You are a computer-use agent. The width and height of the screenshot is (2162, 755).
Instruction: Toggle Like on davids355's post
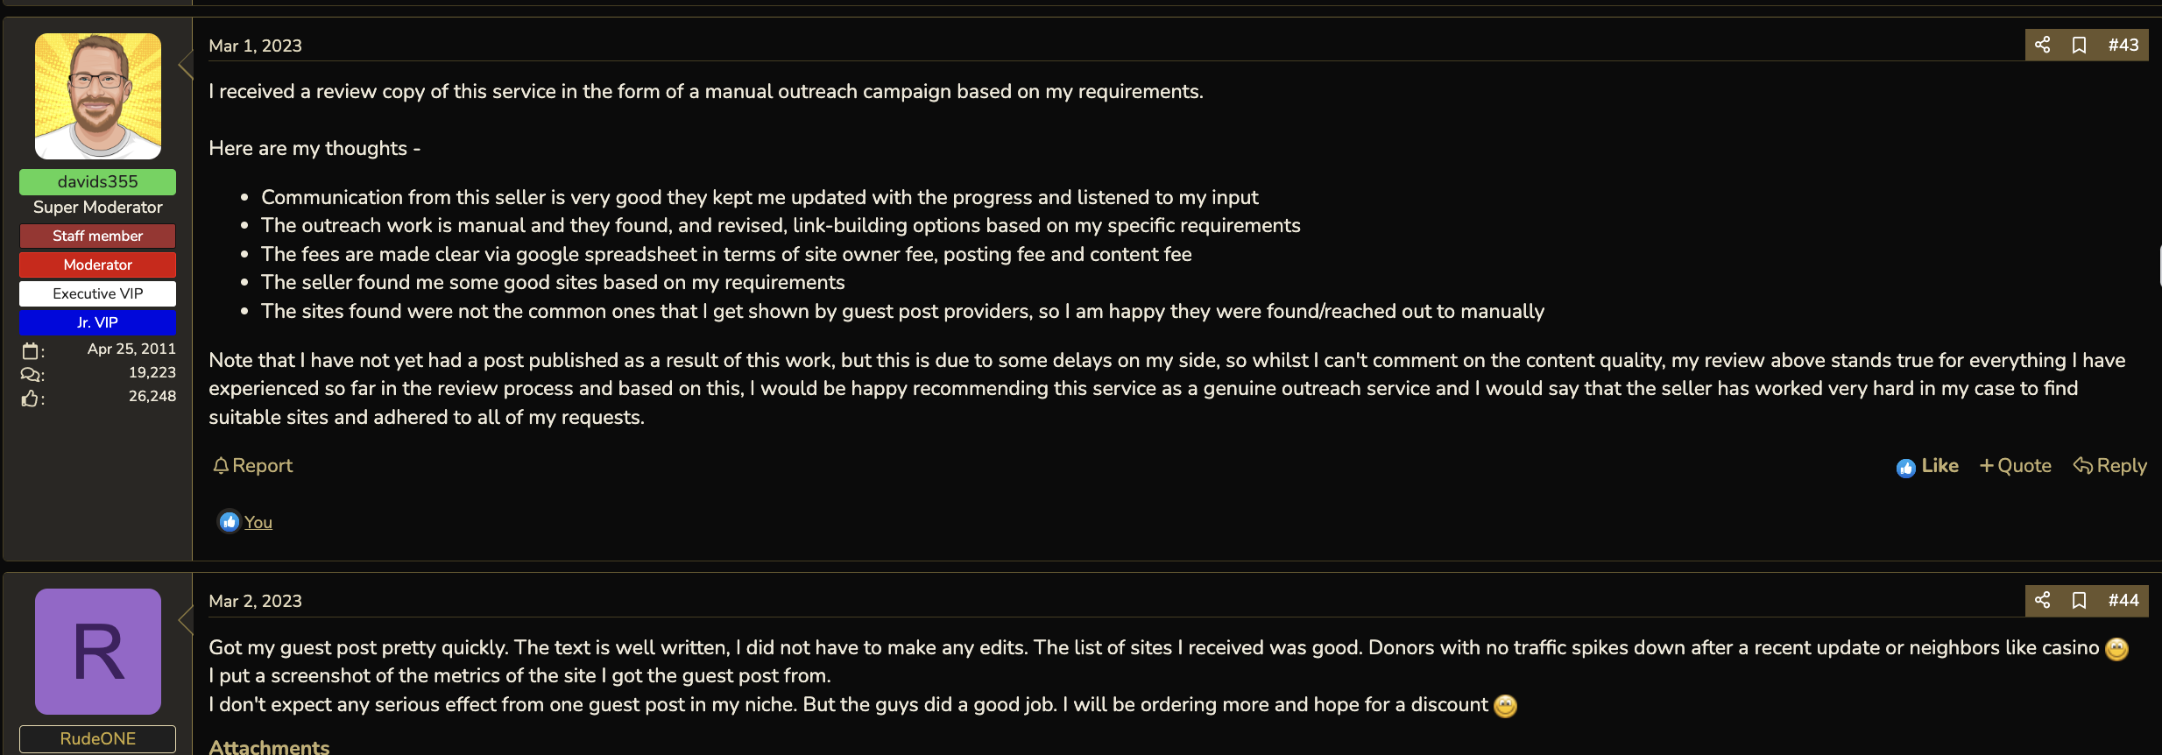coord(1927,466)
